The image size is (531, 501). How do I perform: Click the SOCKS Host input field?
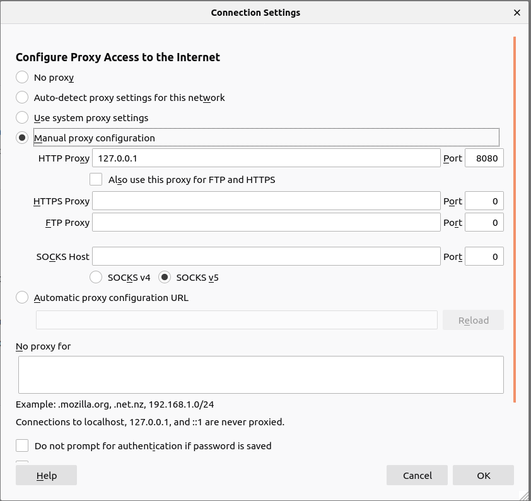tap(265, 257)
